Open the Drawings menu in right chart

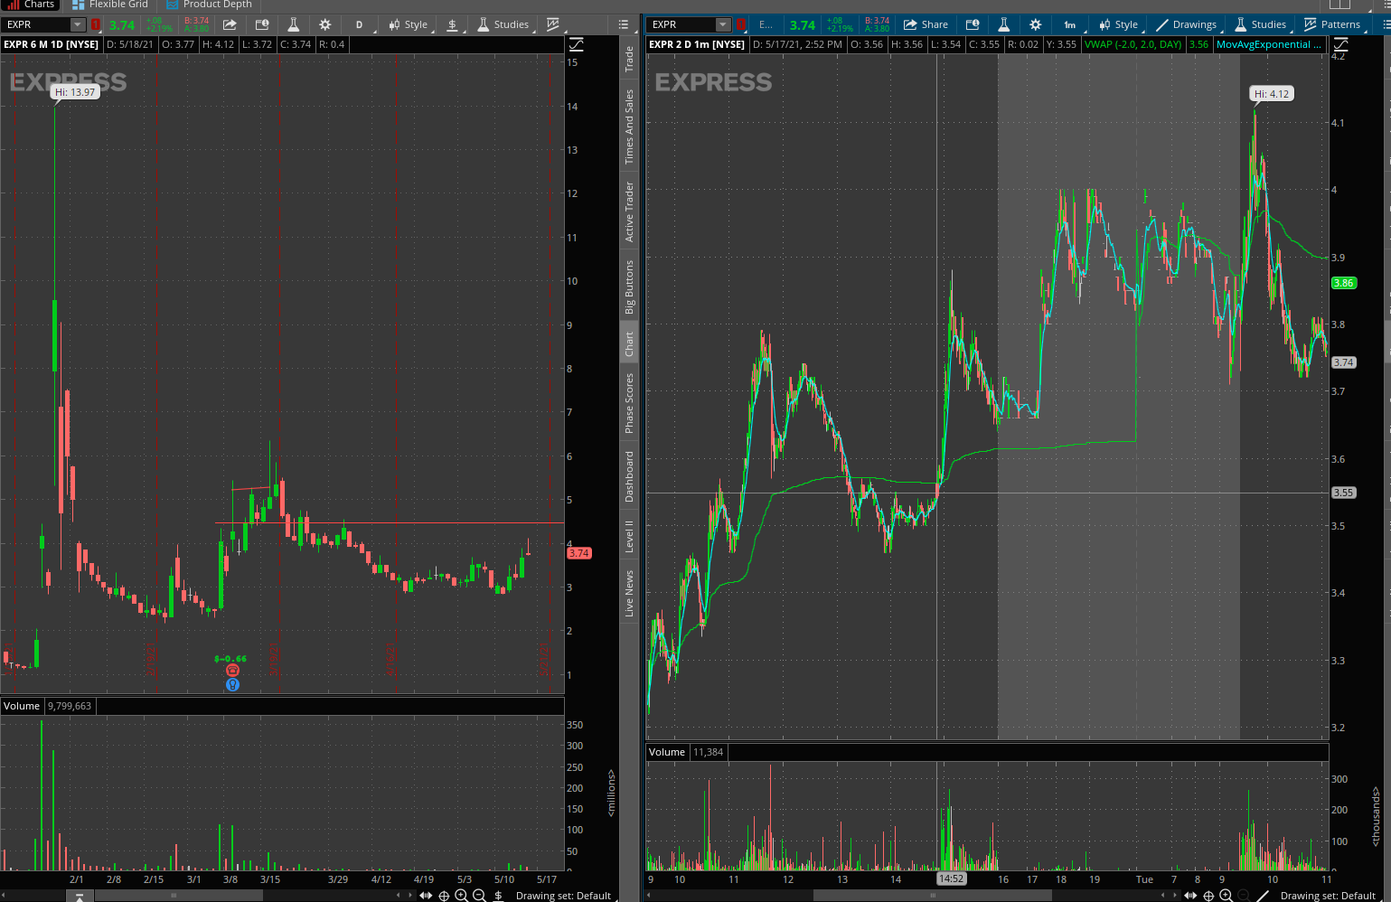[x=1186, y=24]
